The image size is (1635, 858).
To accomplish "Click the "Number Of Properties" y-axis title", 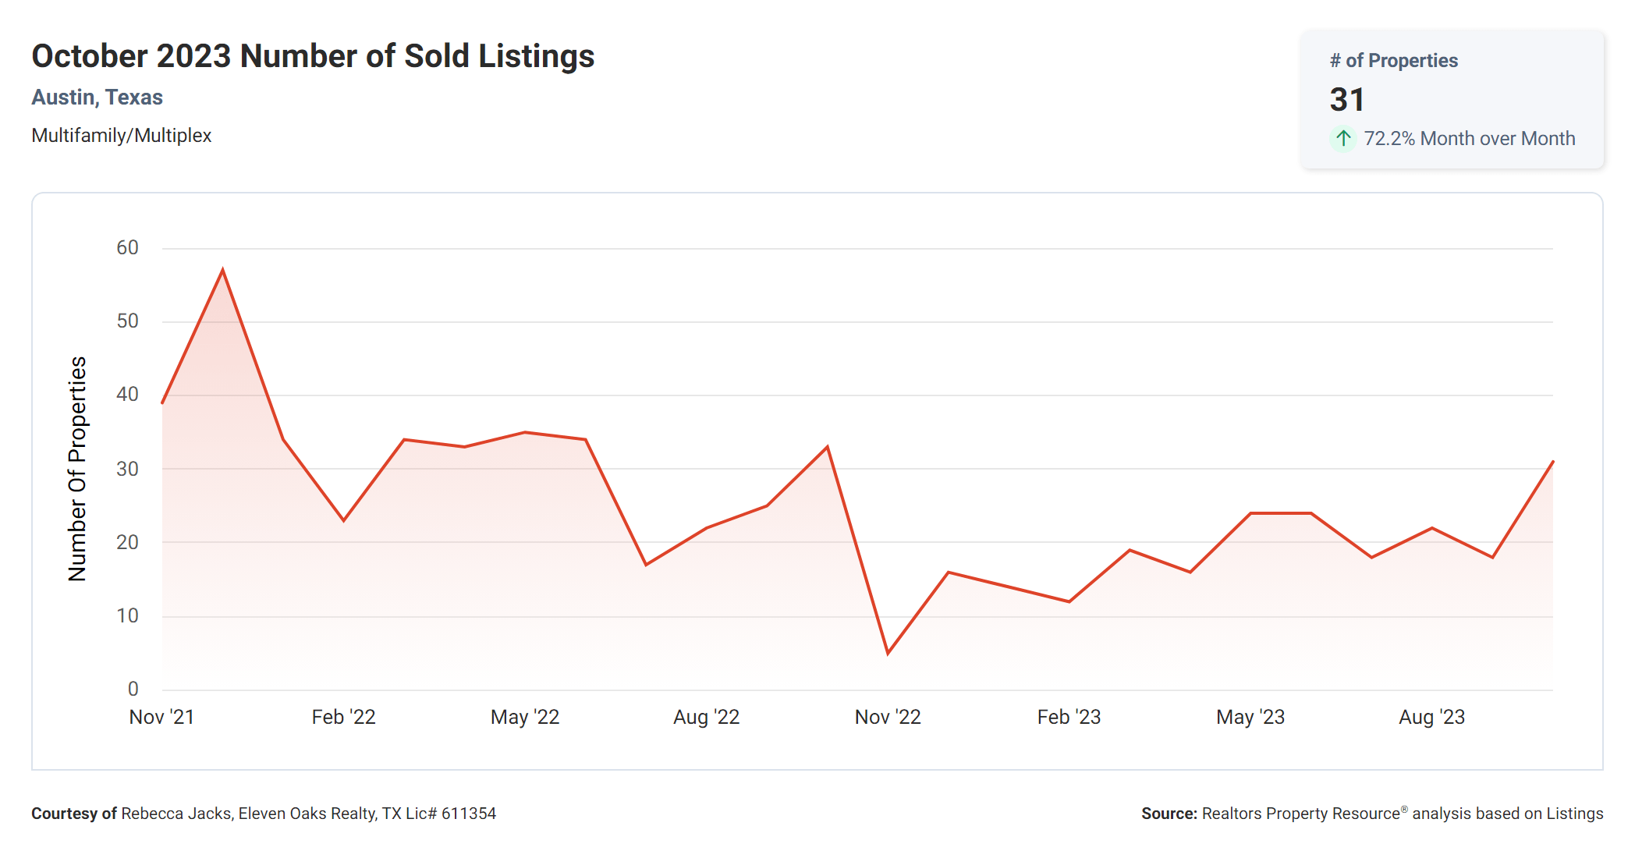I will pyautogui.click(x=77, y=469).
